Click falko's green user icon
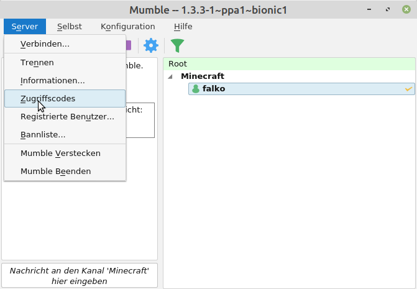This screenshot has width=417, height=289. [x=196, y=89]
